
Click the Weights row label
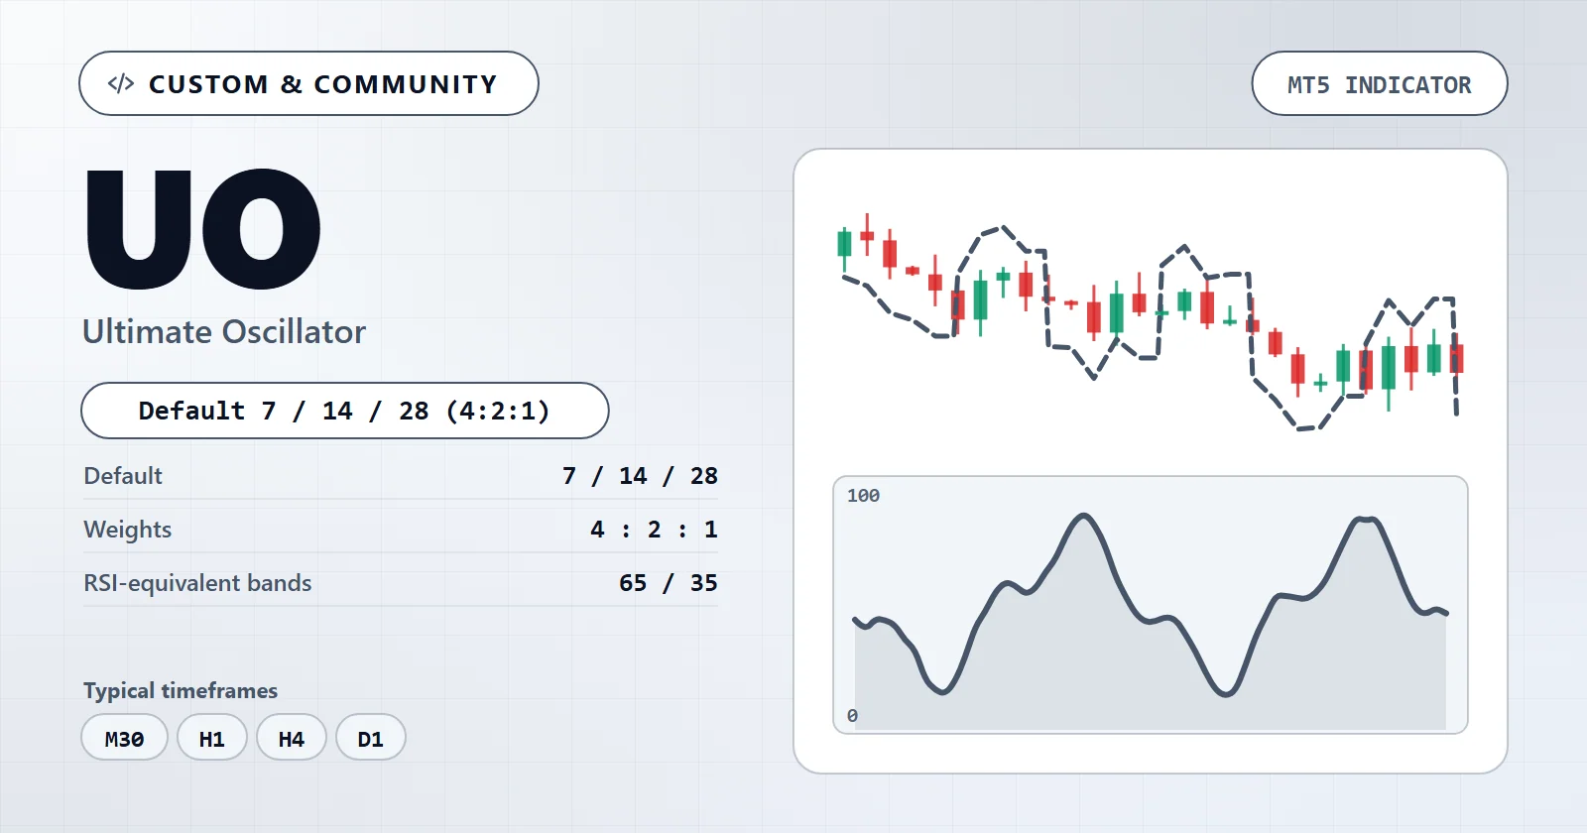(128, 530)
